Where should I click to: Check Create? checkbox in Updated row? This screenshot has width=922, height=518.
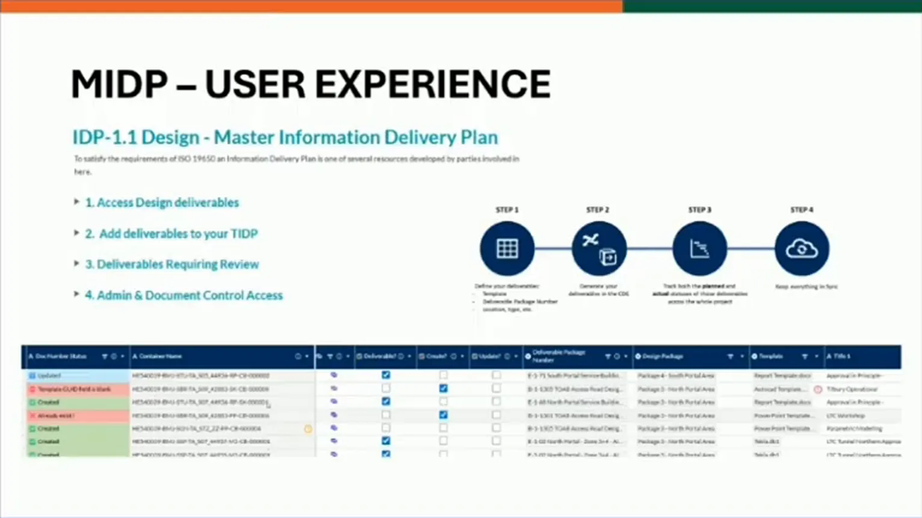click(x=444, y=375)
